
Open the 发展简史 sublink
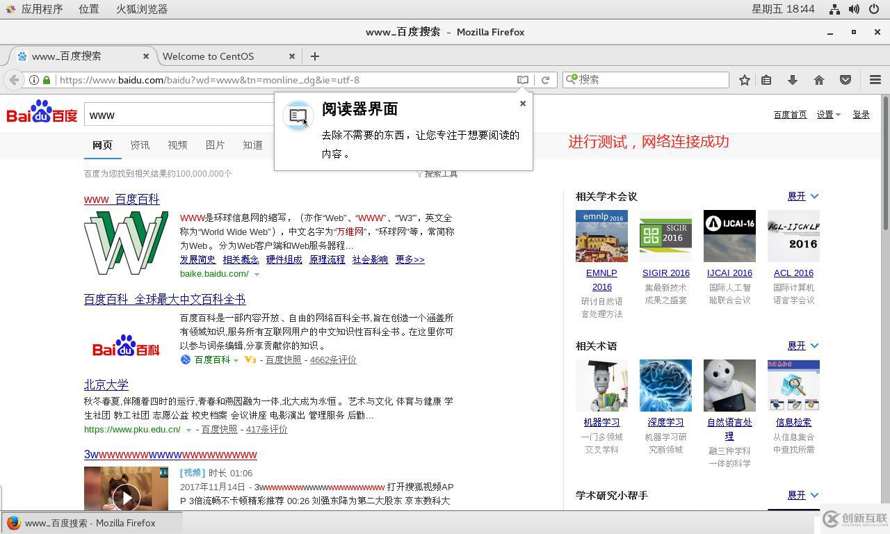[x=198, y=260]
